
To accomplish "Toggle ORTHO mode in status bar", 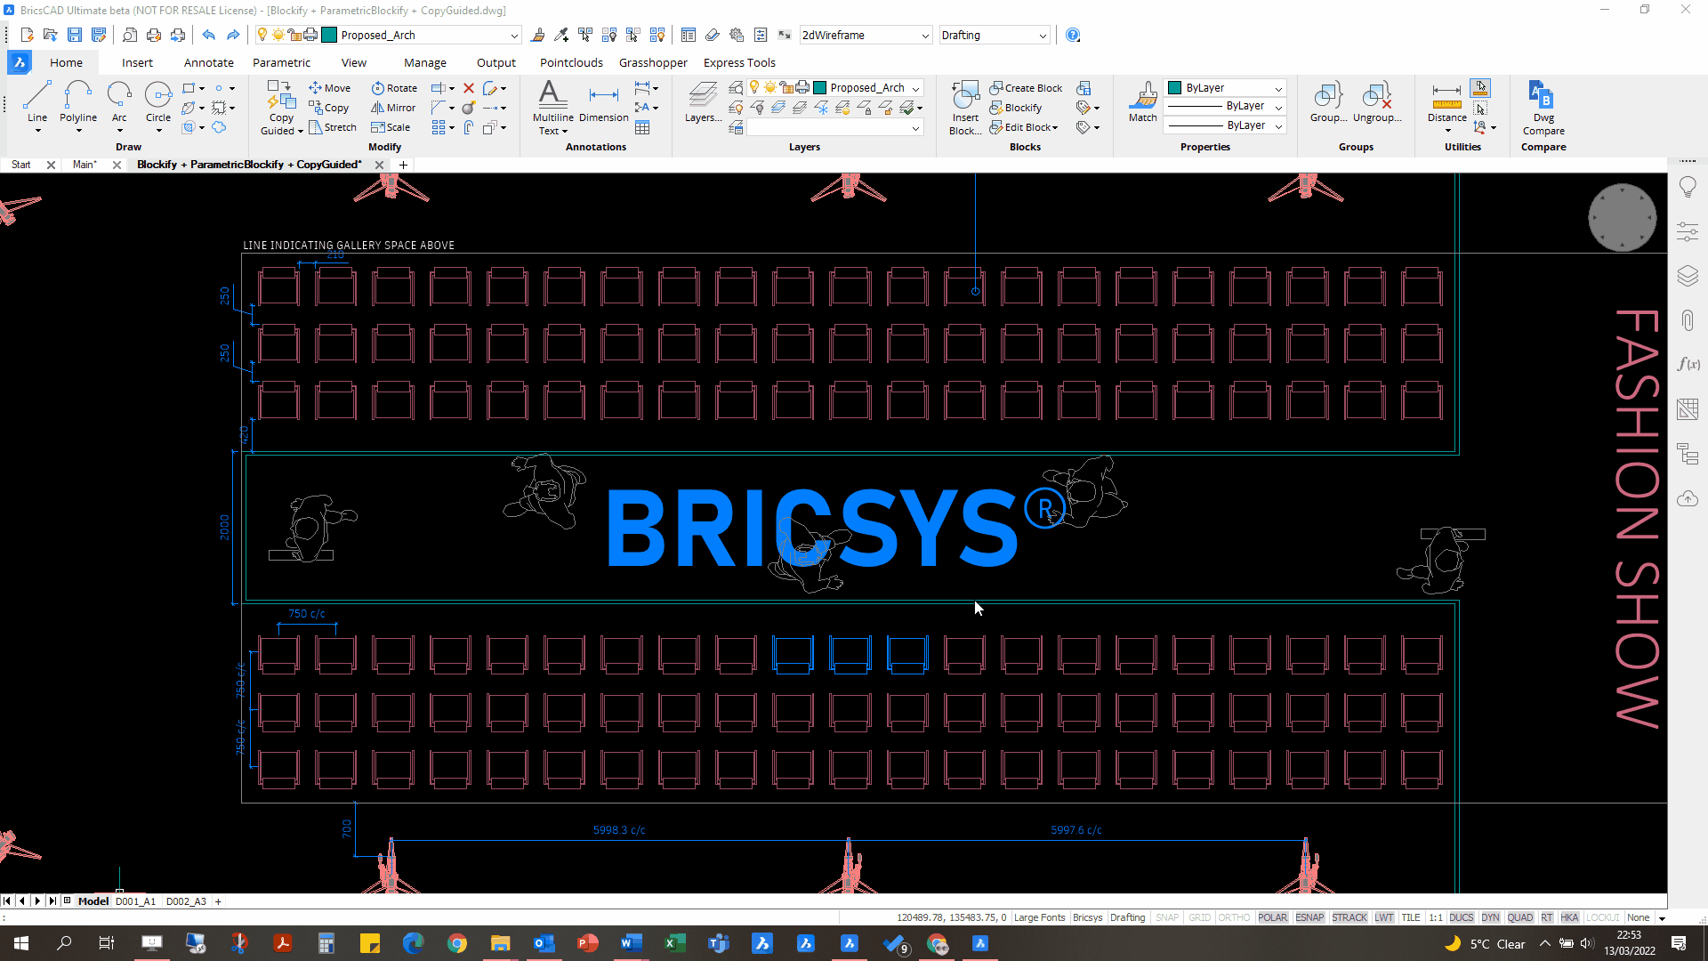I will [x=1233, y=917].
